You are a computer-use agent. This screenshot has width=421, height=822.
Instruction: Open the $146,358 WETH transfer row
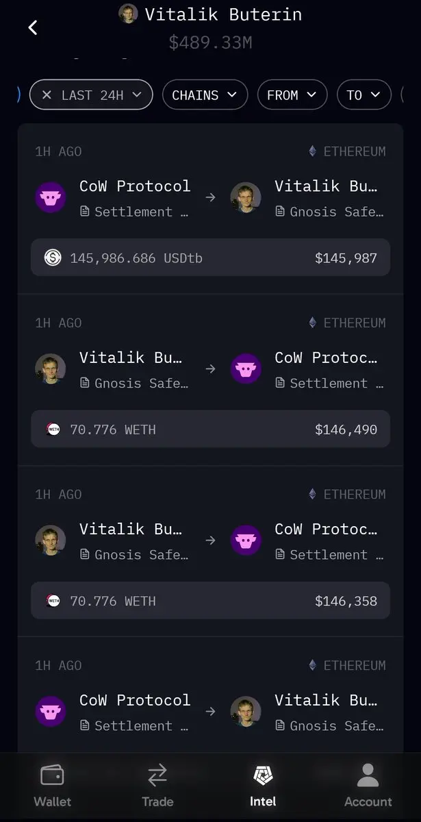[x=210, y=601]
